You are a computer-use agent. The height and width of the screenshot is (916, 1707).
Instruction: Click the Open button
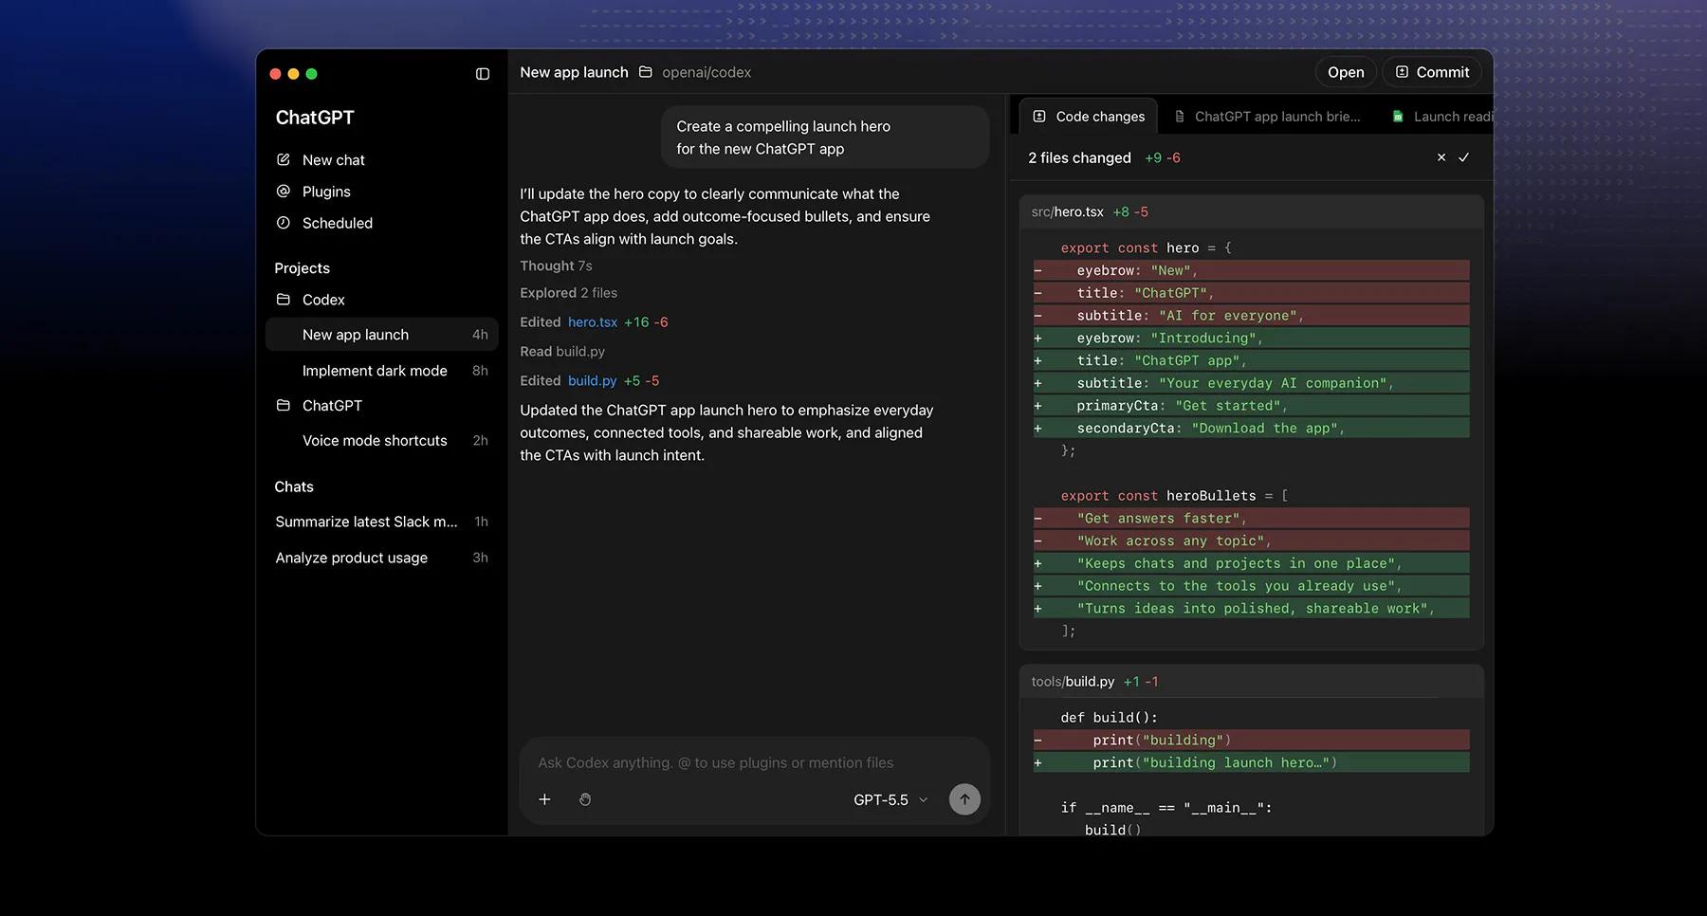1346,72
